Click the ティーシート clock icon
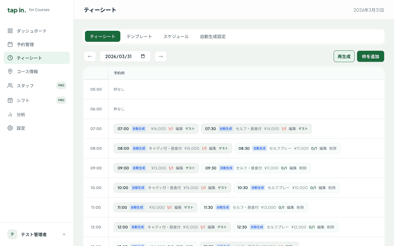The height and width of the screenshot is (246, 394). pos(10,58)
